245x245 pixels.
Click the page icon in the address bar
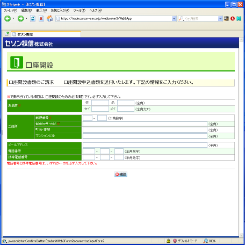pyautogui.click(x=58, y=18)
